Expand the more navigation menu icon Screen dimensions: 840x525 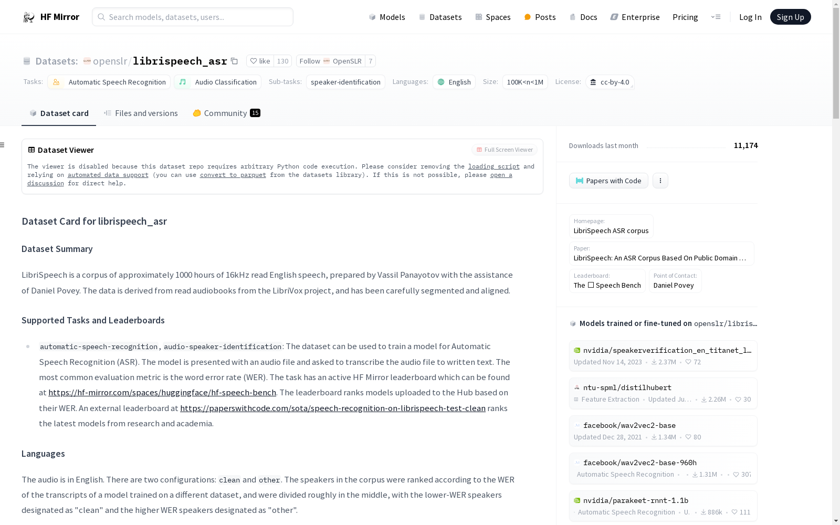tap(716, 17)
